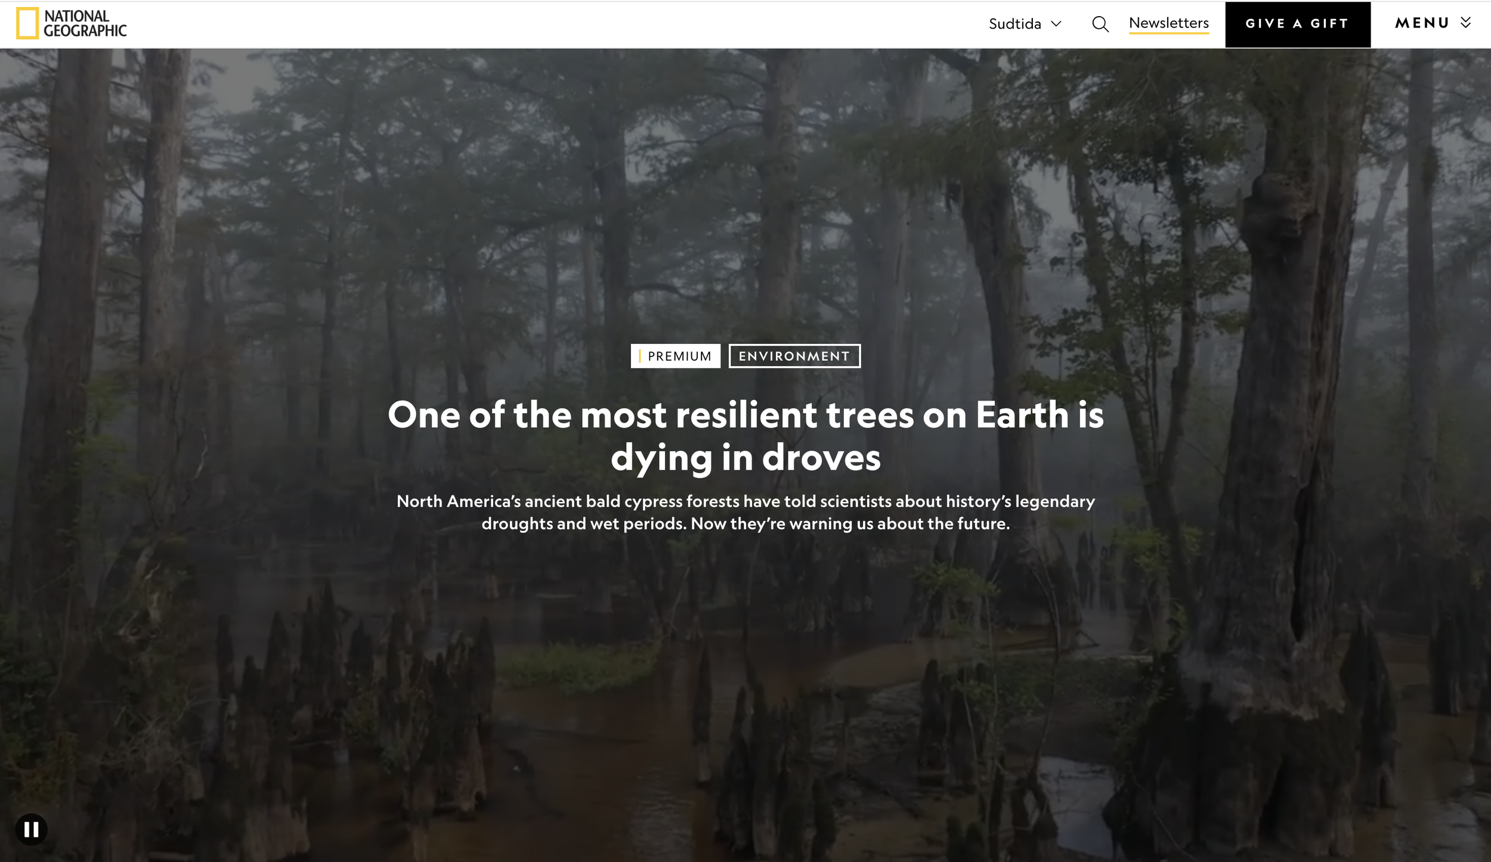
Task: Click the large cypress trunk at right
Action: pos(1282,417)
